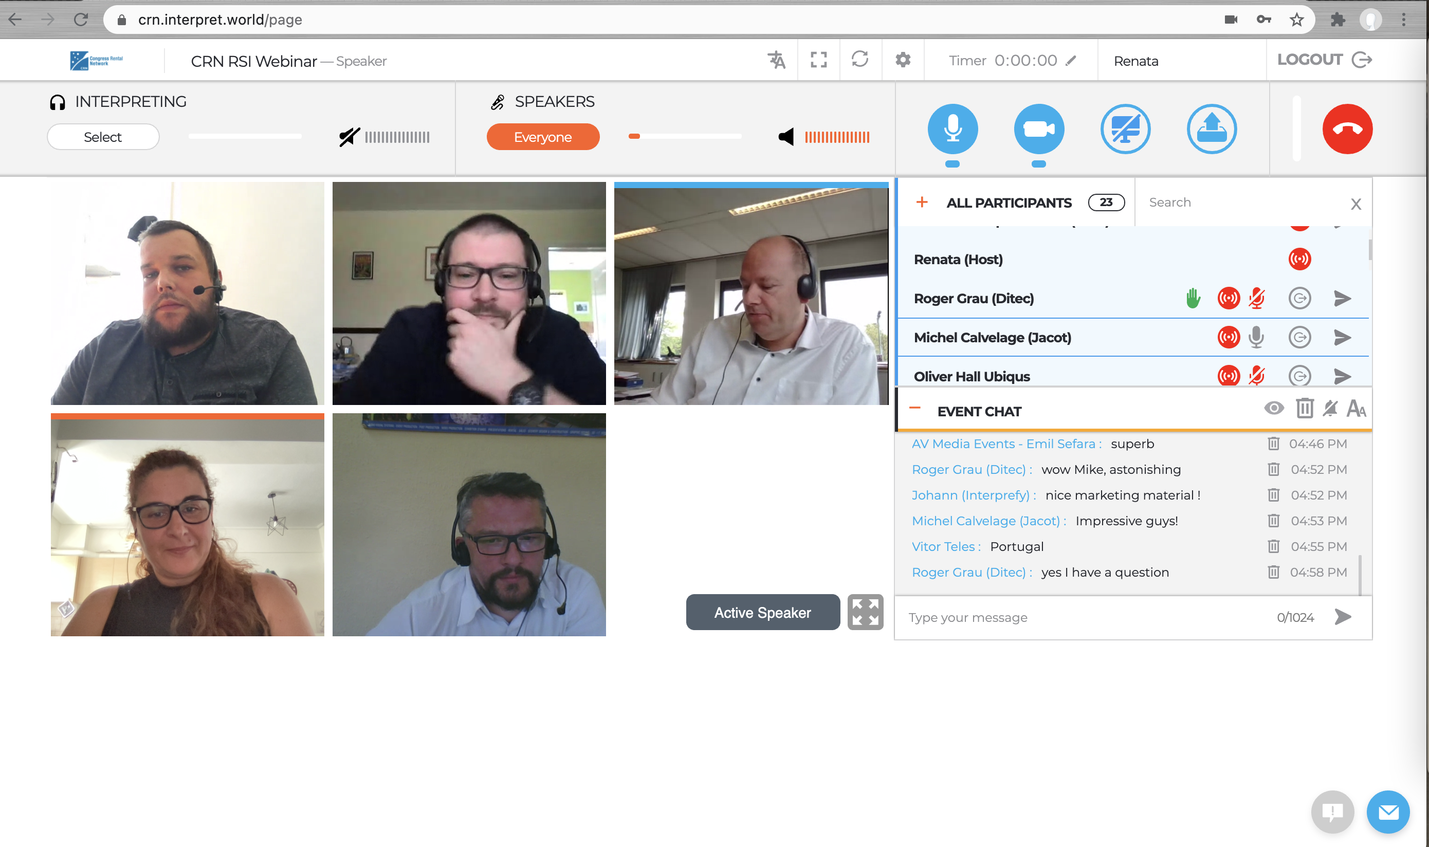Send private message to Roger Grau
The image size is (1429, 847).
click(x=1342, y=298)
